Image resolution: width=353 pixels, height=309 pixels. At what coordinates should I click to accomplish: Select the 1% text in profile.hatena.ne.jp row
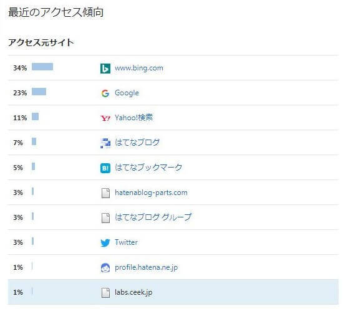18,268
